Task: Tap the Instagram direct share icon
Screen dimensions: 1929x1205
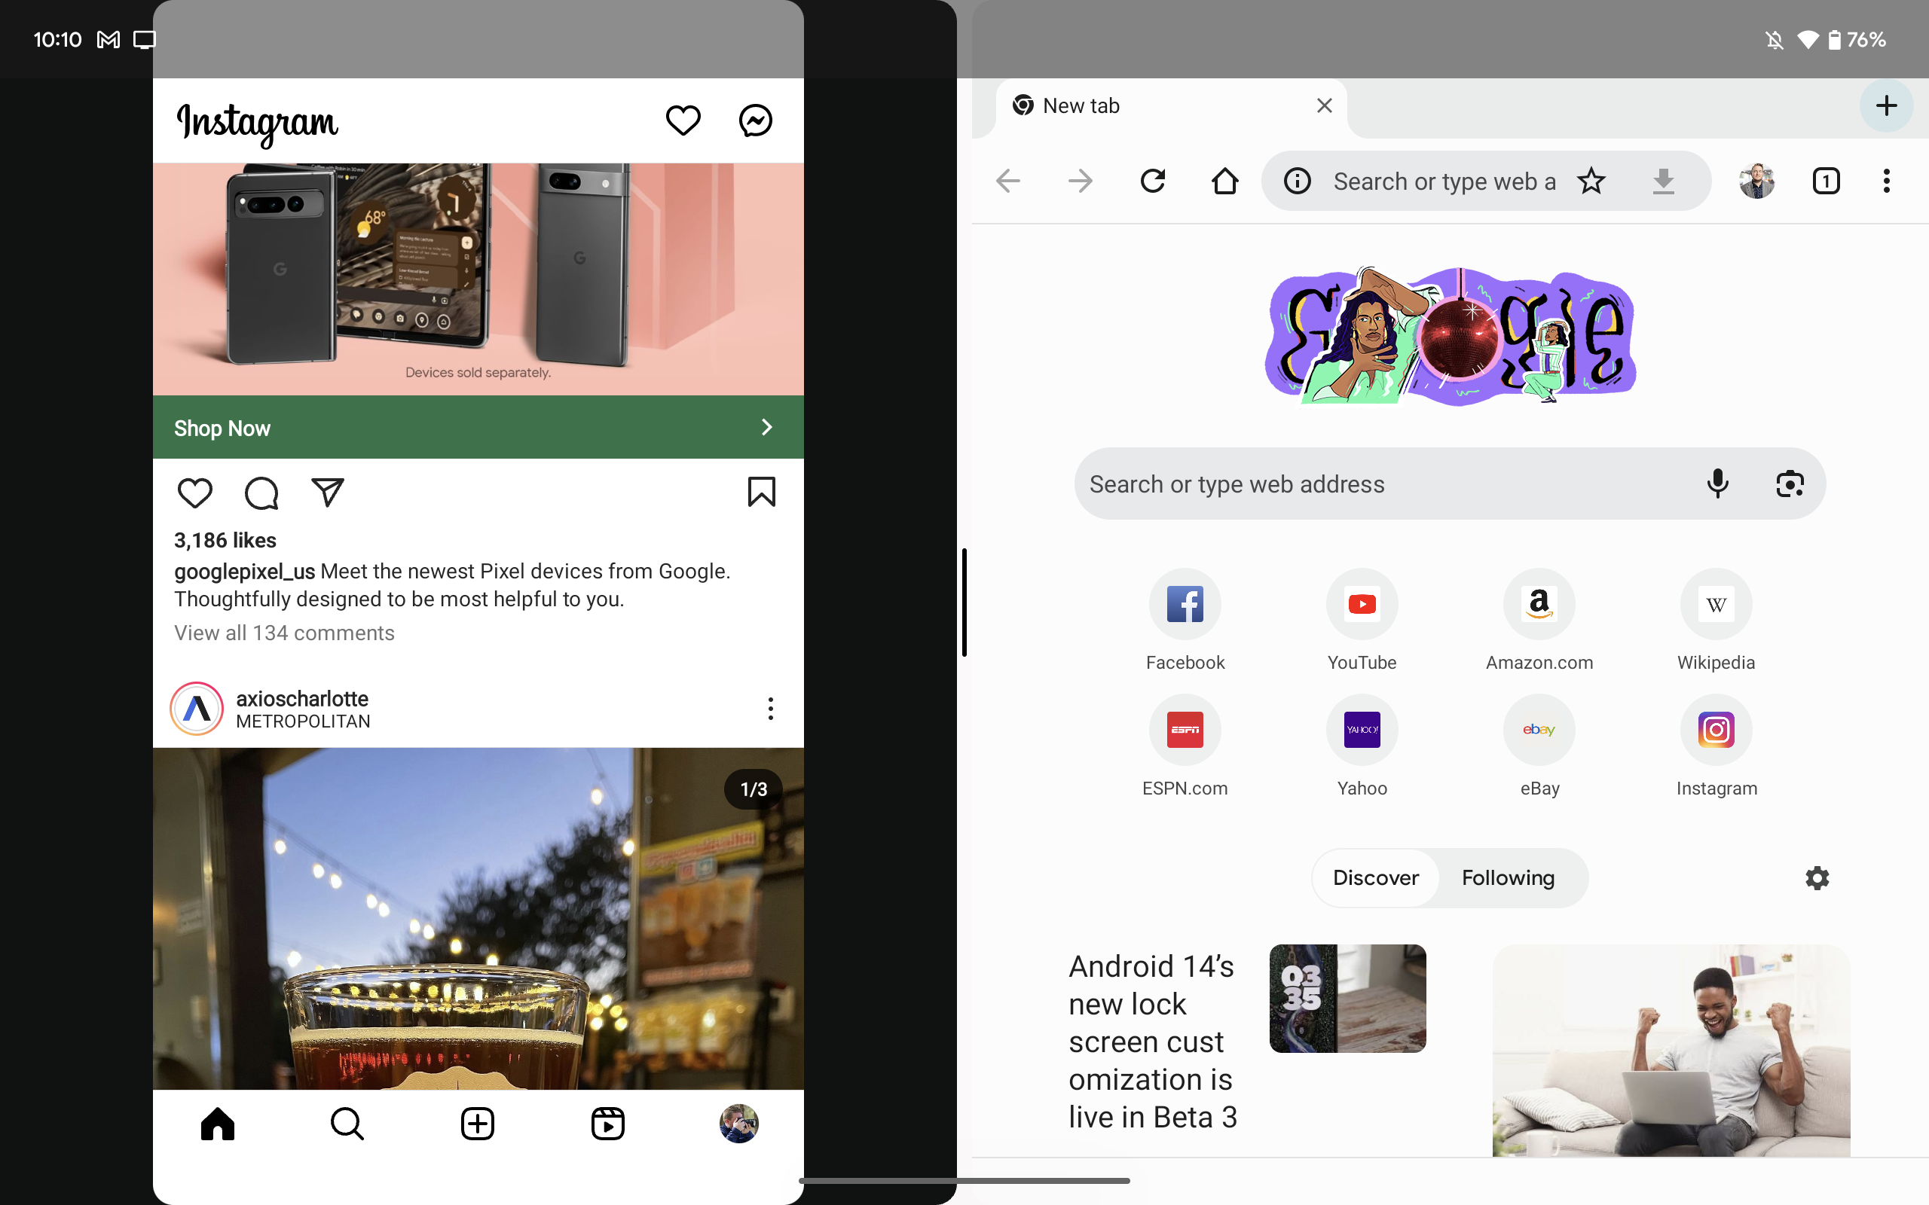Action: pyautogui.click(x=329, y=492)
